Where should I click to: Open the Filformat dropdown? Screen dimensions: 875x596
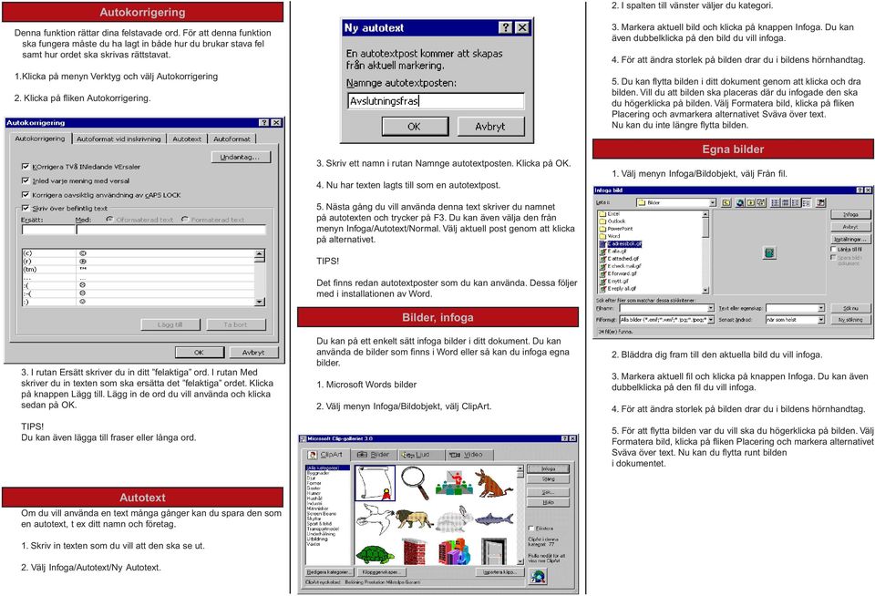coord(710,320)
